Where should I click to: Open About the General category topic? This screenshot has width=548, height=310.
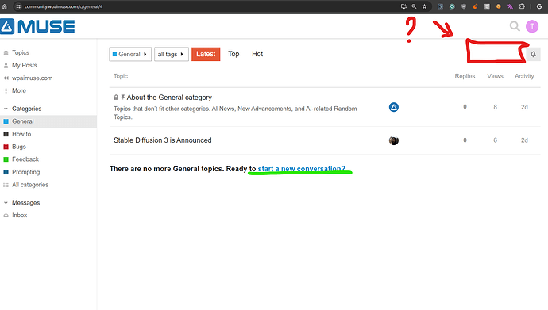coord(169,98)
